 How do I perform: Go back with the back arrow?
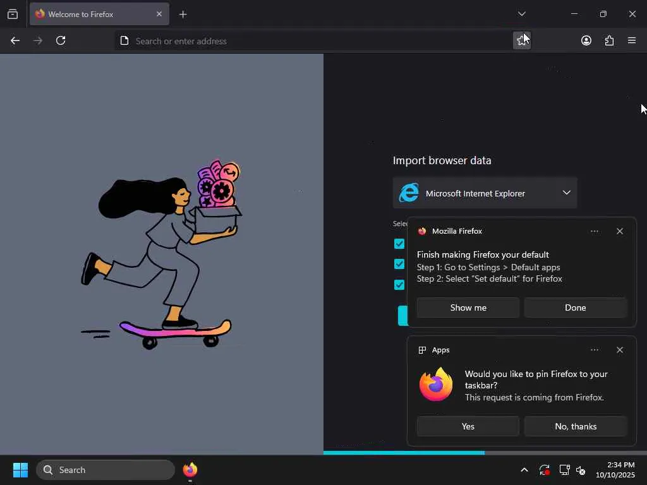[x=15, y=40]
